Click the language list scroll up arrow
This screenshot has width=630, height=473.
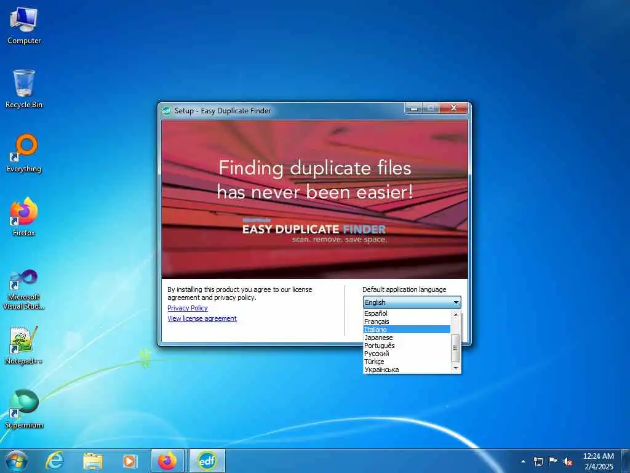(x=456, y=314)
